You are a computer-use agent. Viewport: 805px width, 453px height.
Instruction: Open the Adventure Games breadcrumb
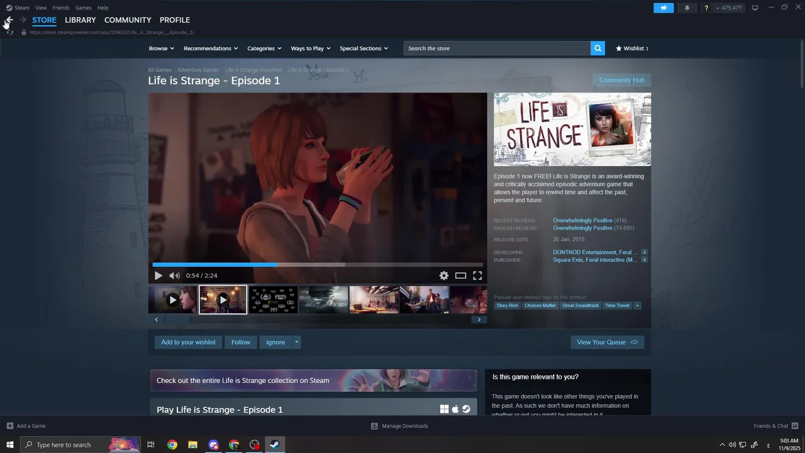tap(198, 70)
